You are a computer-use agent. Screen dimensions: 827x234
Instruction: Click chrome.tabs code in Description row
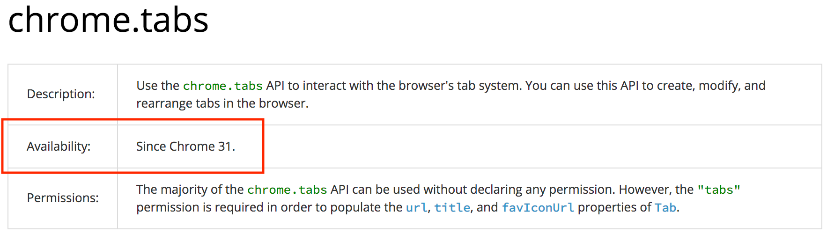pos(222,86)
